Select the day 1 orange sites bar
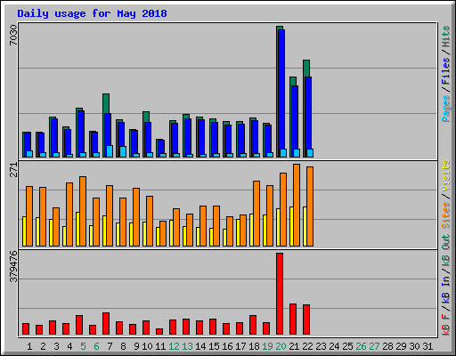456x356 pixels. tap(29, 216)
